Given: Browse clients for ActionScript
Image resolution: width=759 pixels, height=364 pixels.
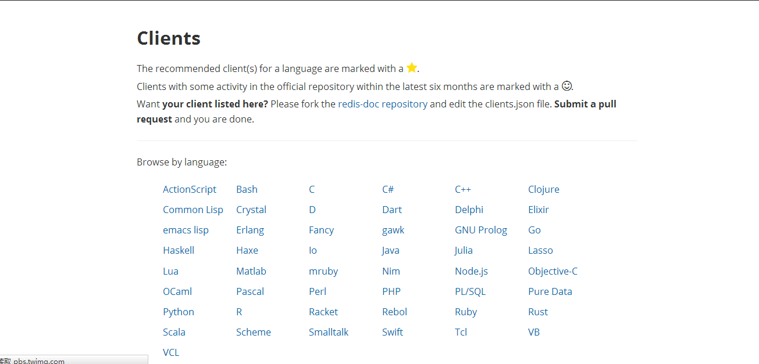Looking at the screenshot, I should pos(190,189).
